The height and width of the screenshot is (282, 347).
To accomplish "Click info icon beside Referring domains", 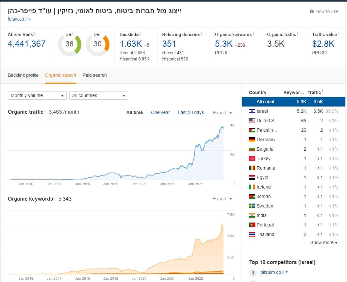I will coord(201,34).
